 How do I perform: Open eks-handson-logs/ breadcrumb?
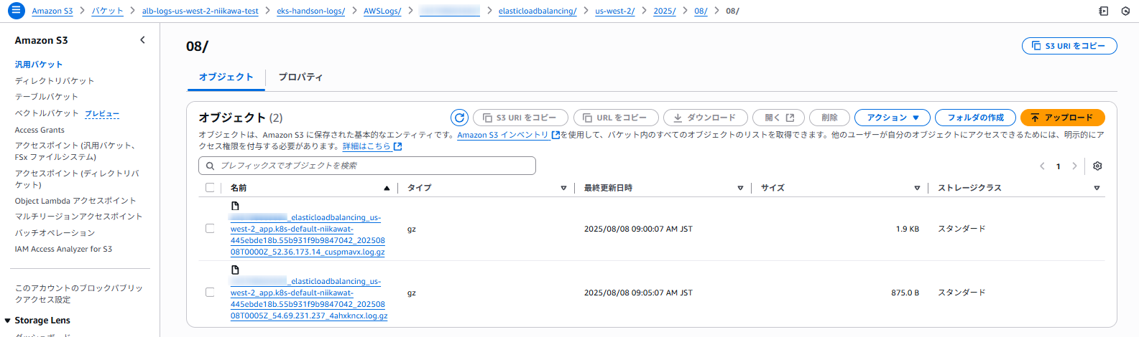(x=310, y=11)
